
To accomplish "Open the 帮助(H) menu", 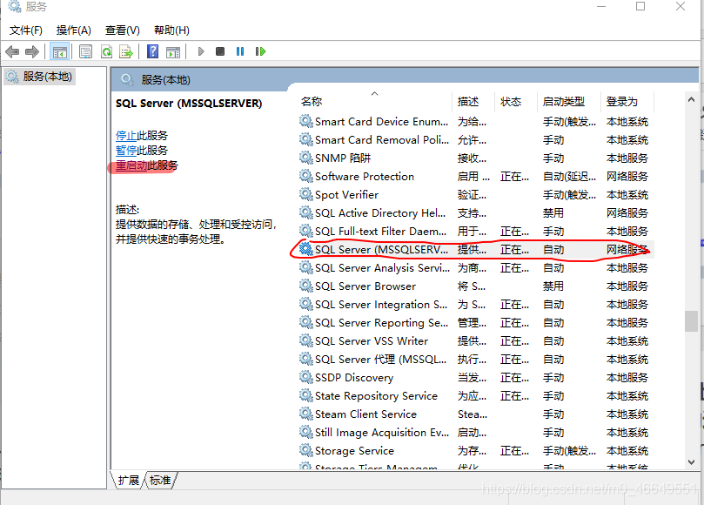I will (171, 30).
